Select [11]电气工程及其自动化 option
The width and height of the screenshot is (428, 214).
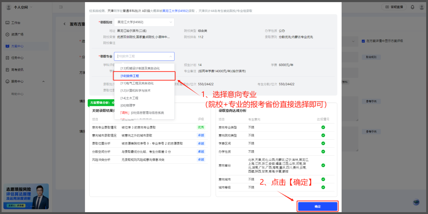click(x=144, y=83)
